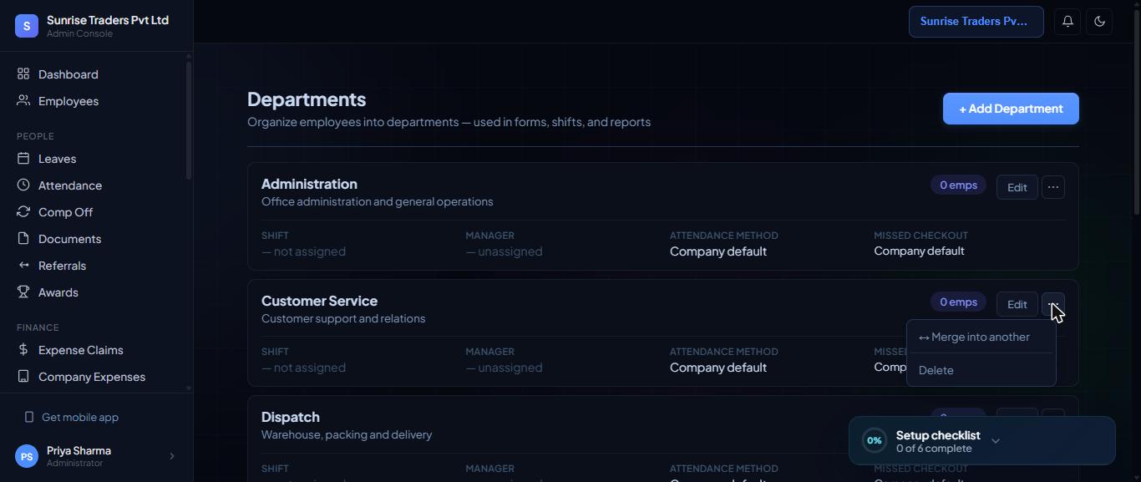Click the Add Department button

tap(1011, 109)
